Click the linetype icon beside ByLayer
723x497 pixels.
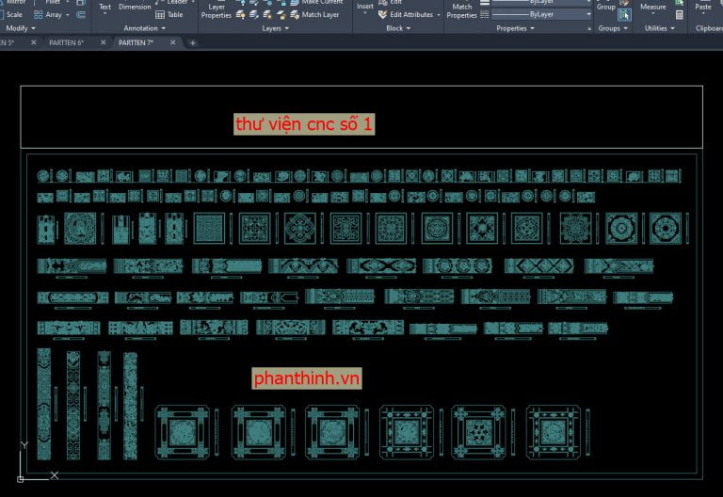[484, 15]
